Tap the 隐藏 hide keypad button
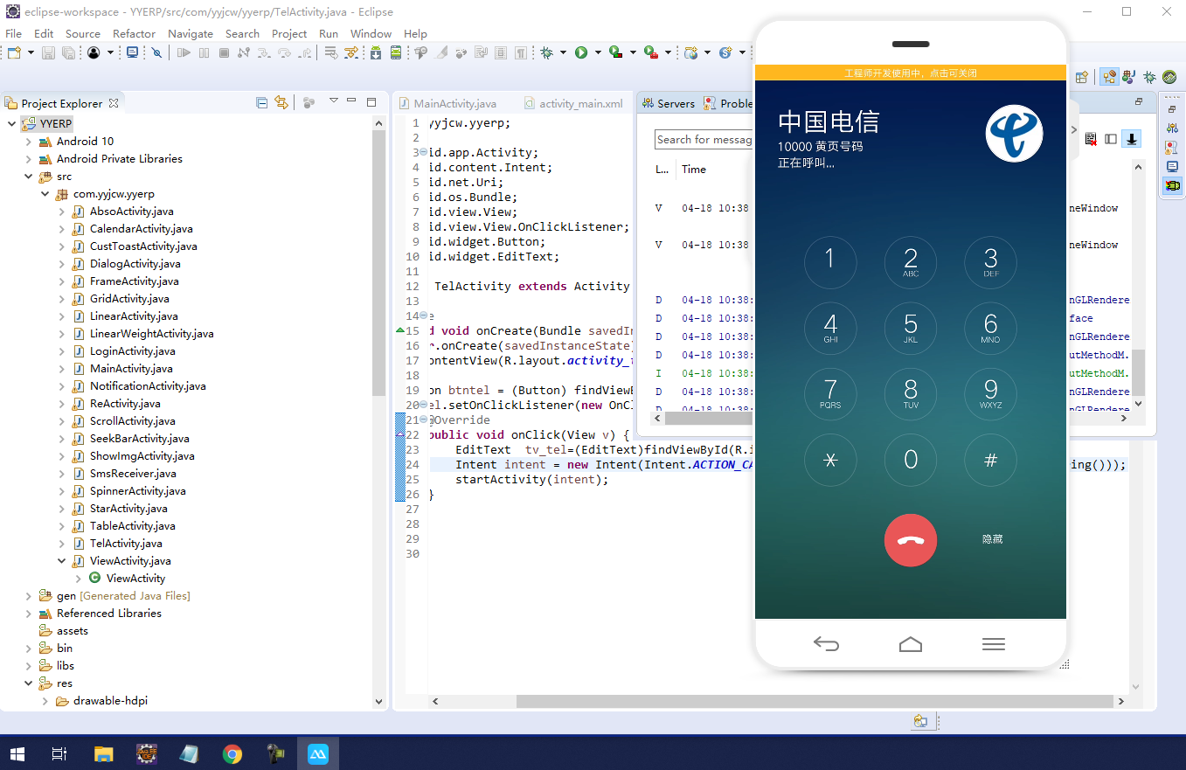1186x770 pixels. coord(992,539)
